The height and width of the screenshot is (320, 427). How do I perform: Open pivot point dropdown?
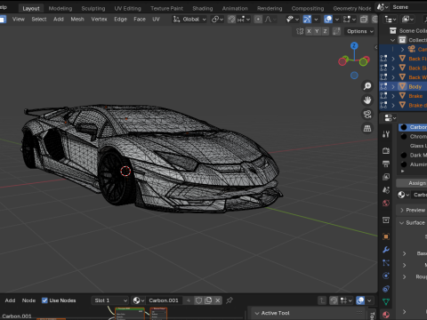pyautogui.click(x=217, y=20)
